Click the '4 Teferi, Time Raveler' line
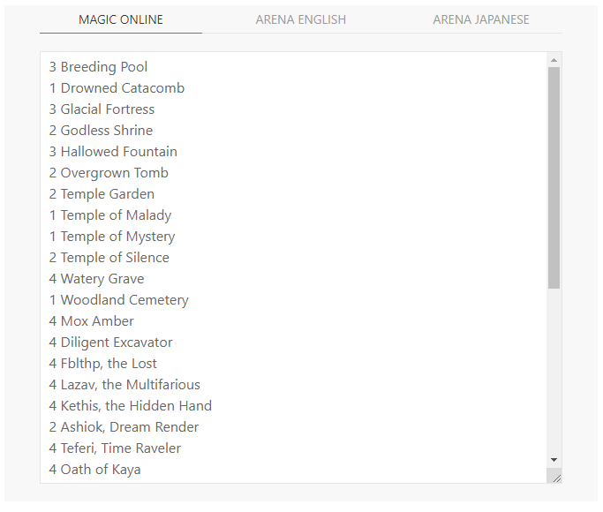 tap(115, 448)
